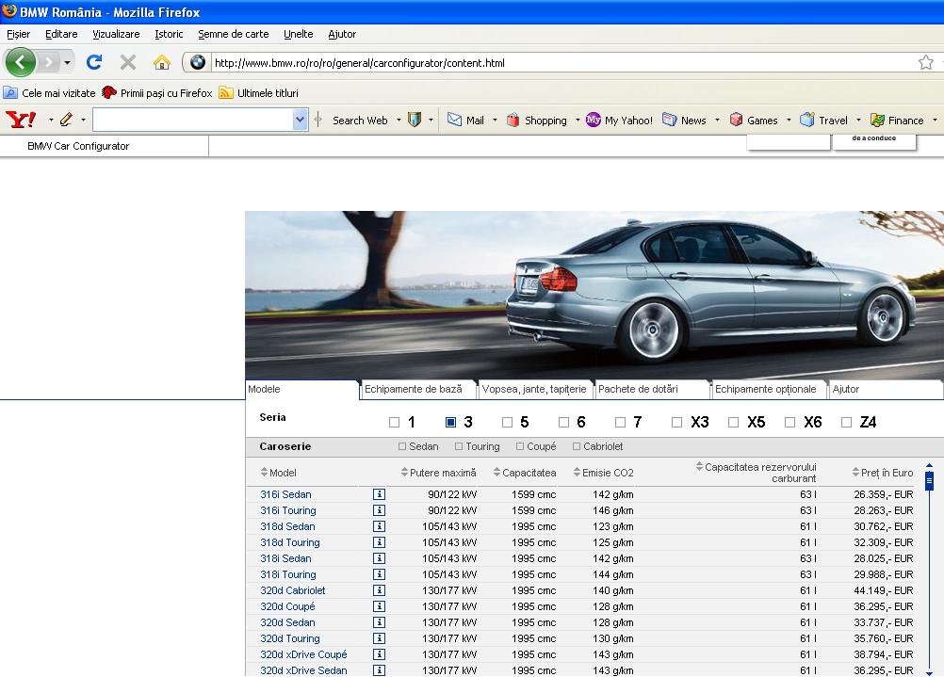Select the Seria 5 checkbox
The height and width of the screenshot is (677, 944).
508,423
